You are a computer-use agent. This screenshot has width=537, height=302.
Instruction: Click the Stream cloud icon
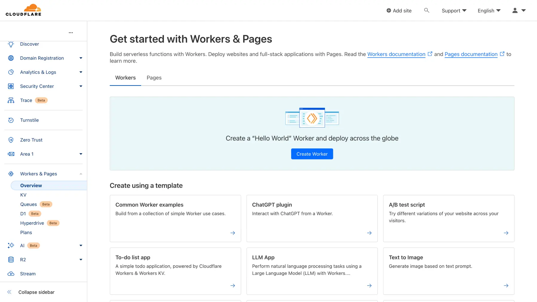tap(11, 274)
